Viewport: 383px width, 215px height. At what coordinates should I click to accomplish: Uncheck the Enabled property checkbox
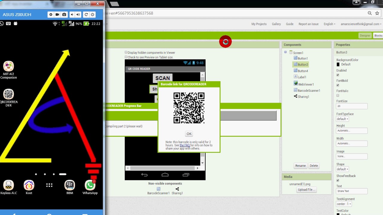tap(338, 75)
